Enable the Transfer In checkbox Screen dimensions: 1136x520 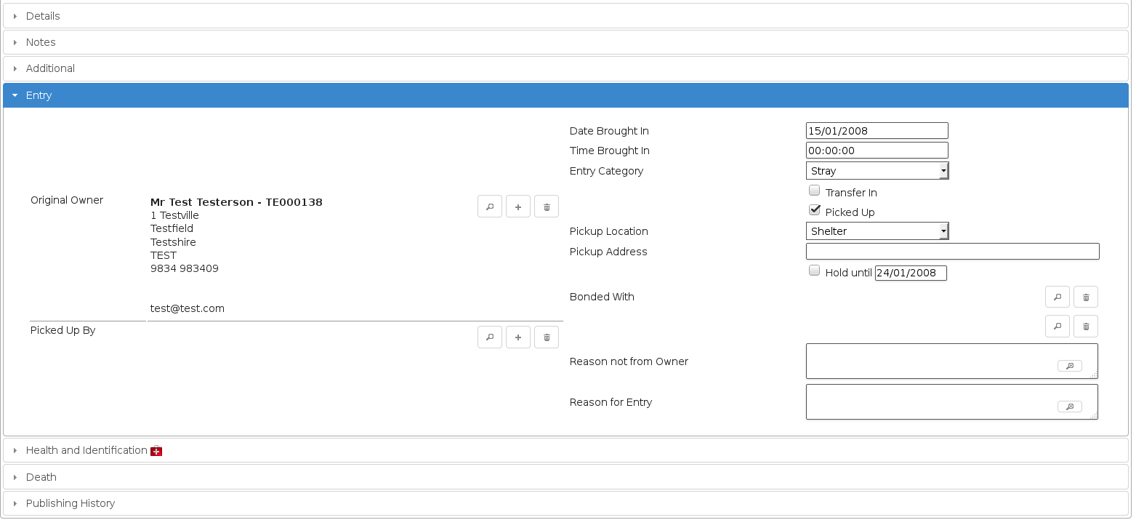coord(815,191)
